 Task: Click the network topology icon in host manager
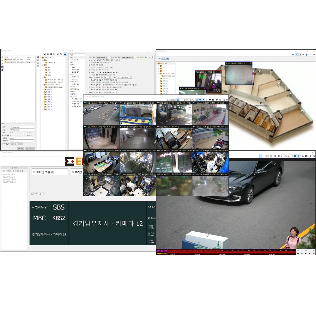click(x=65, y=54)
